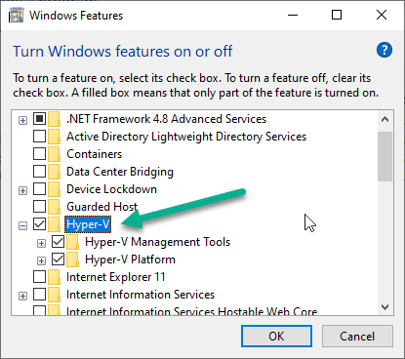The width and height of the screenshot is (405, 359).
Task: Select the Data Center Bridging label
Action: click(x=120, y=172)
